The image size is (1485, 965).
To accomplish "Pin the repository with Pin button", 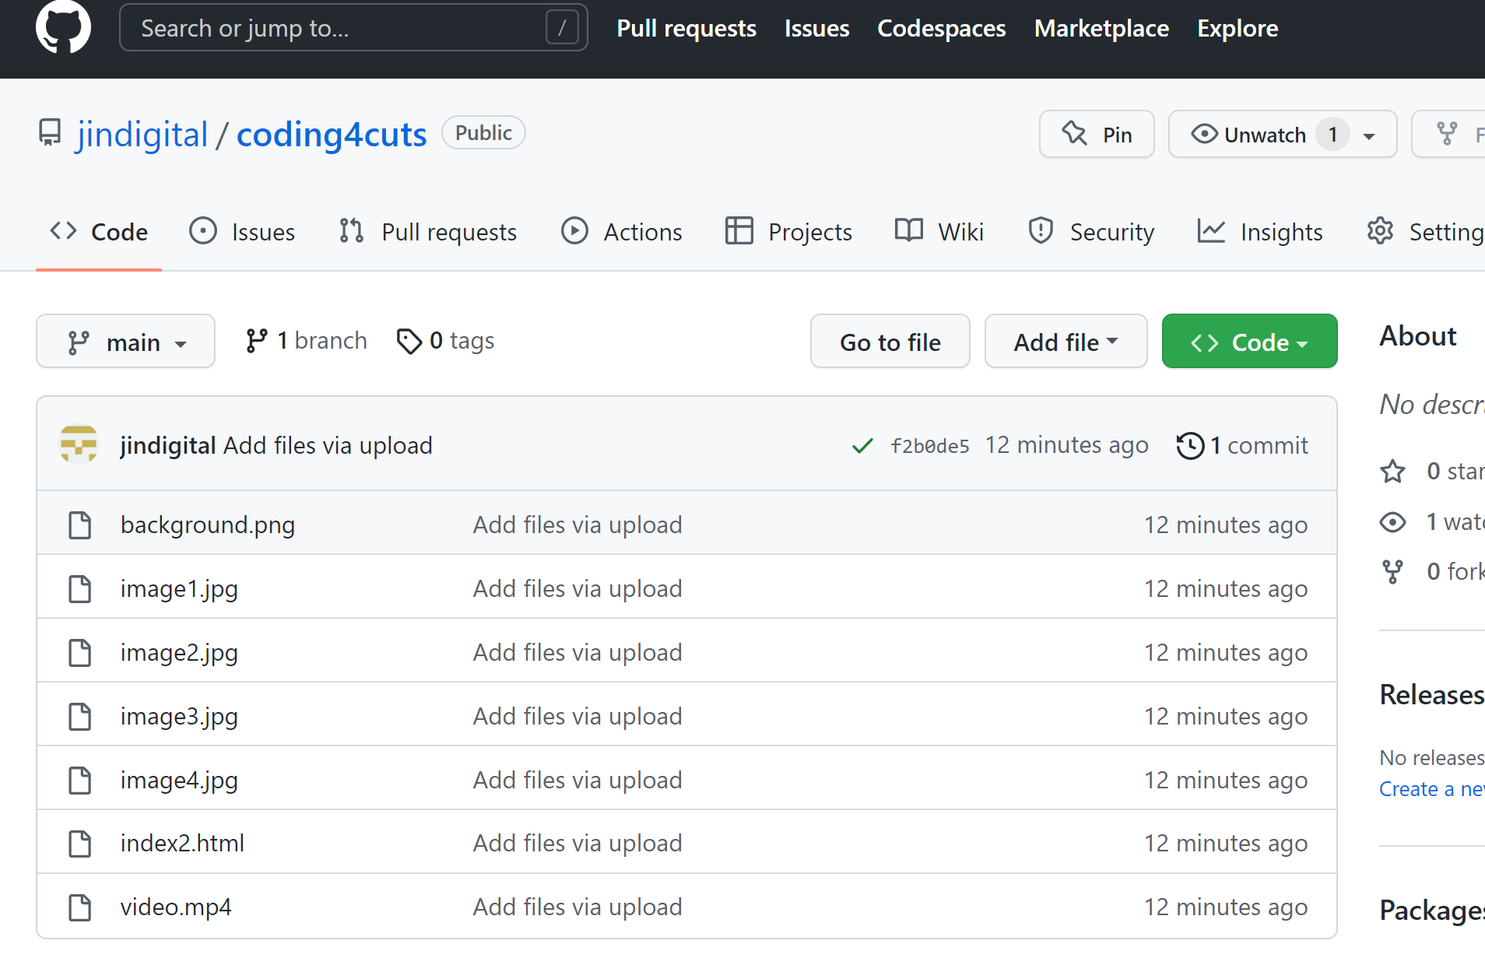I will pos(1097,134).
